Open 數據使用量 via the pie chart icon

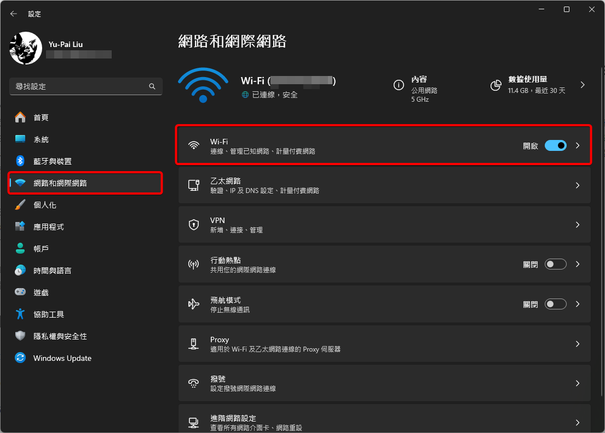[496, 85]
